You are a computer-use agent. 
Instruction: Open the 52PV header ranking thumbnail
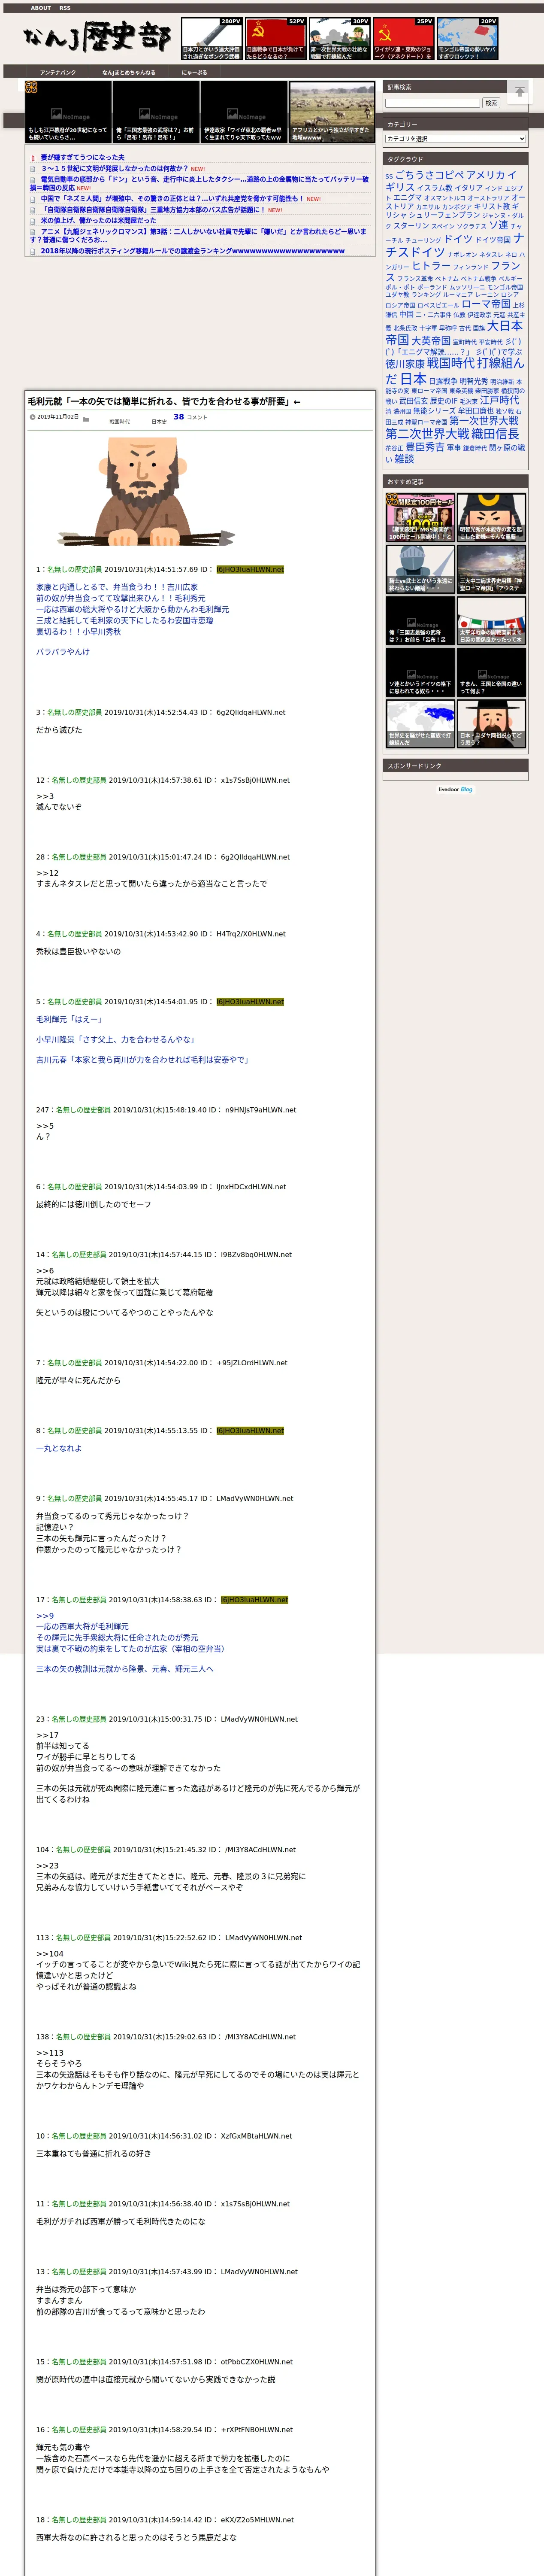(x=275, y=39)
